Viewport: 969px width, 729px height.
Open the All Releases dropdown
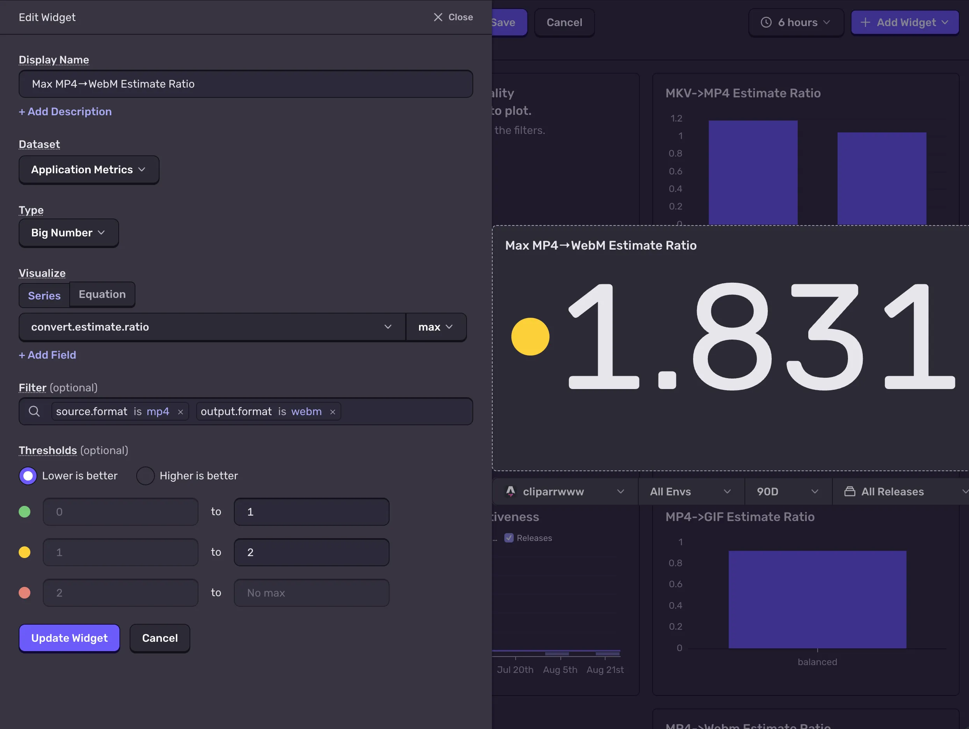click(900, 491)
